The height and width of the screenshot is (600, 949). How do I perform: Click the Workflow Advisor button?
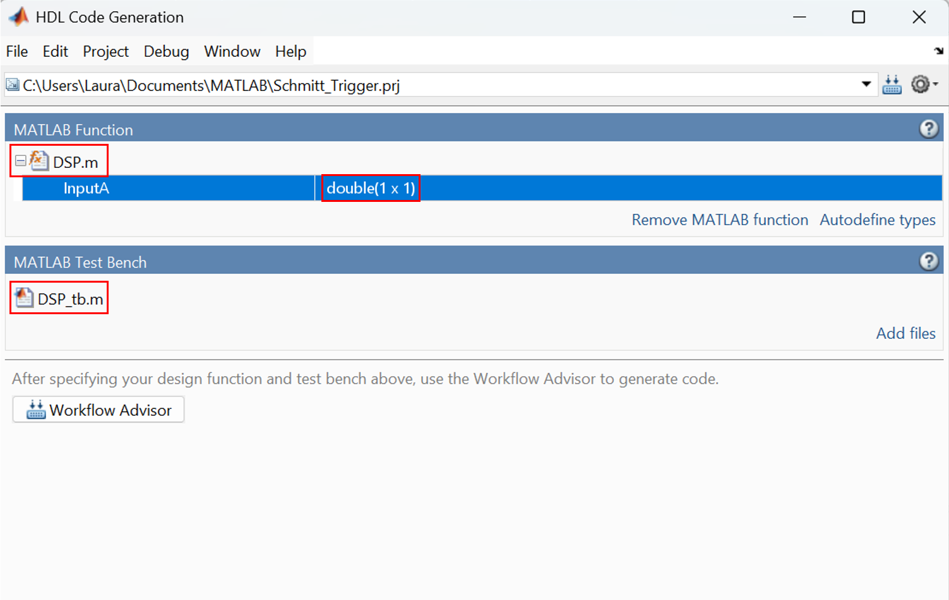coord(98,409)
